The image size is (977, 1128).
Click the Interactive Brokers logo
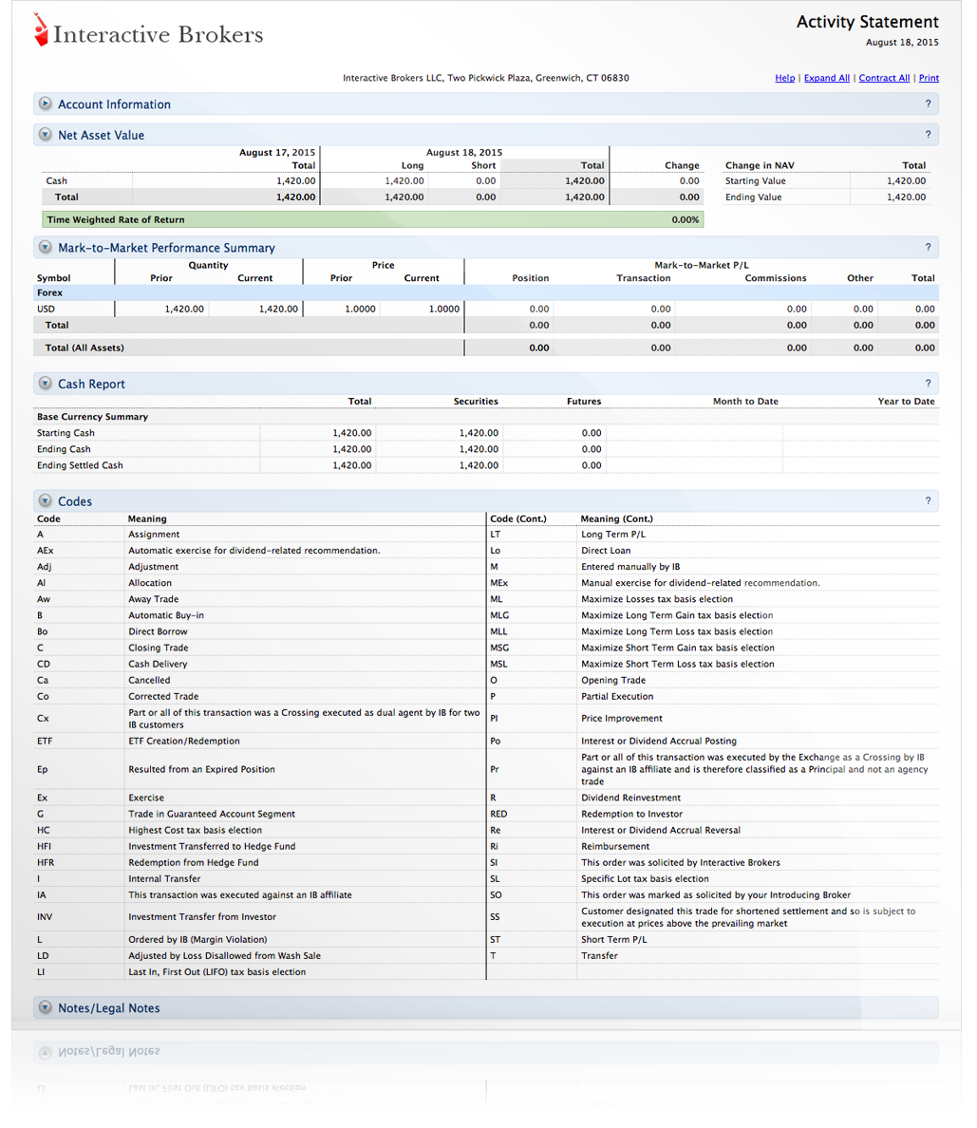[148, 31]
